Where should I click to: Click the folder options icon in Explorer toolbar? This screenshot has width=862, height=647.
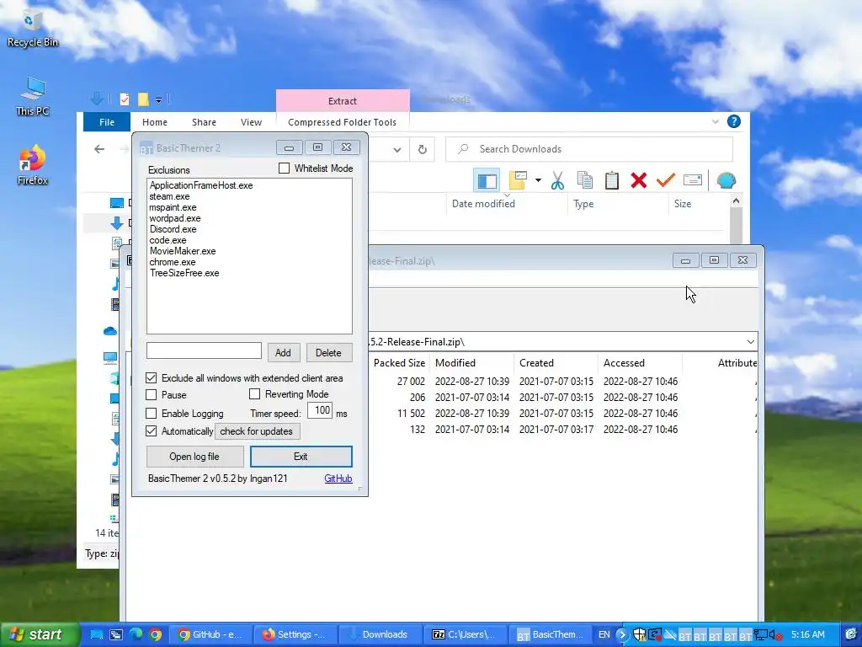click(518, 180)
